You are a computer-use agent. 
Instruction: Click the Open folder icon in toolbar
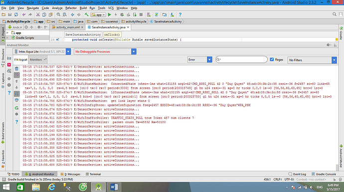[x=3, y=14]
